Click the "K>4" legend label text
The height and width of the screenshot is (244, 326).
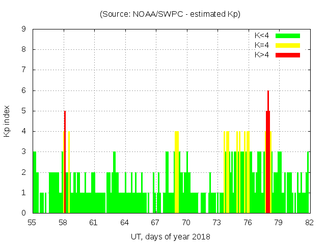point(262,54)
